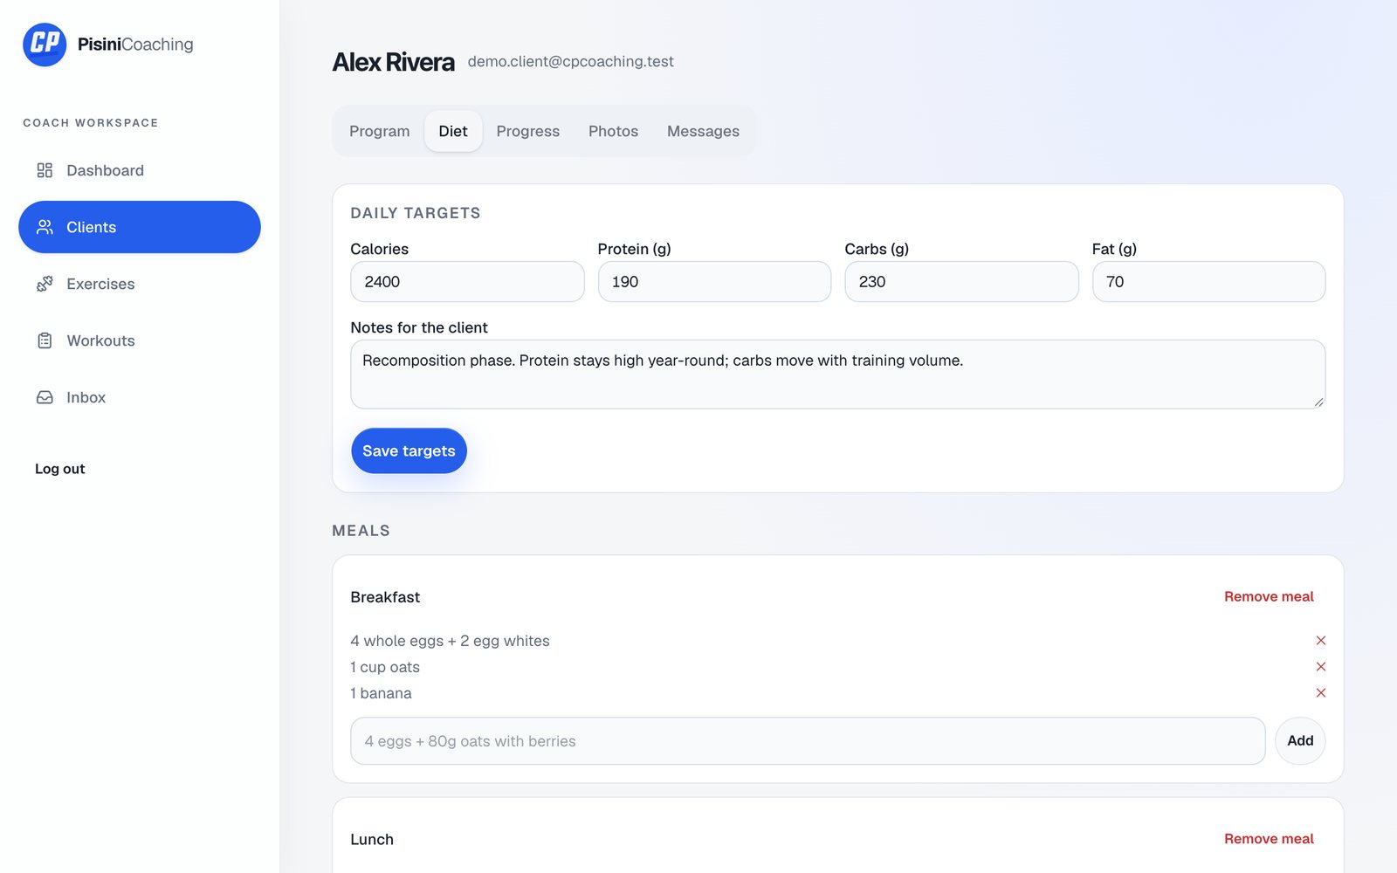Screen dimensions: 1397x873
Task: Open Exercises in the sidebar
Action: tap(140, 284)
